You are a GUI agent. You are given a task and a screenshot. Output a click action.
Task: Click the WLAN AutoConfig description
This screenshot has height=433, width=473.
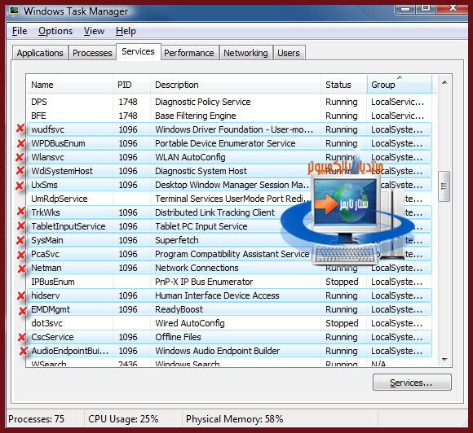click(190, 157)
